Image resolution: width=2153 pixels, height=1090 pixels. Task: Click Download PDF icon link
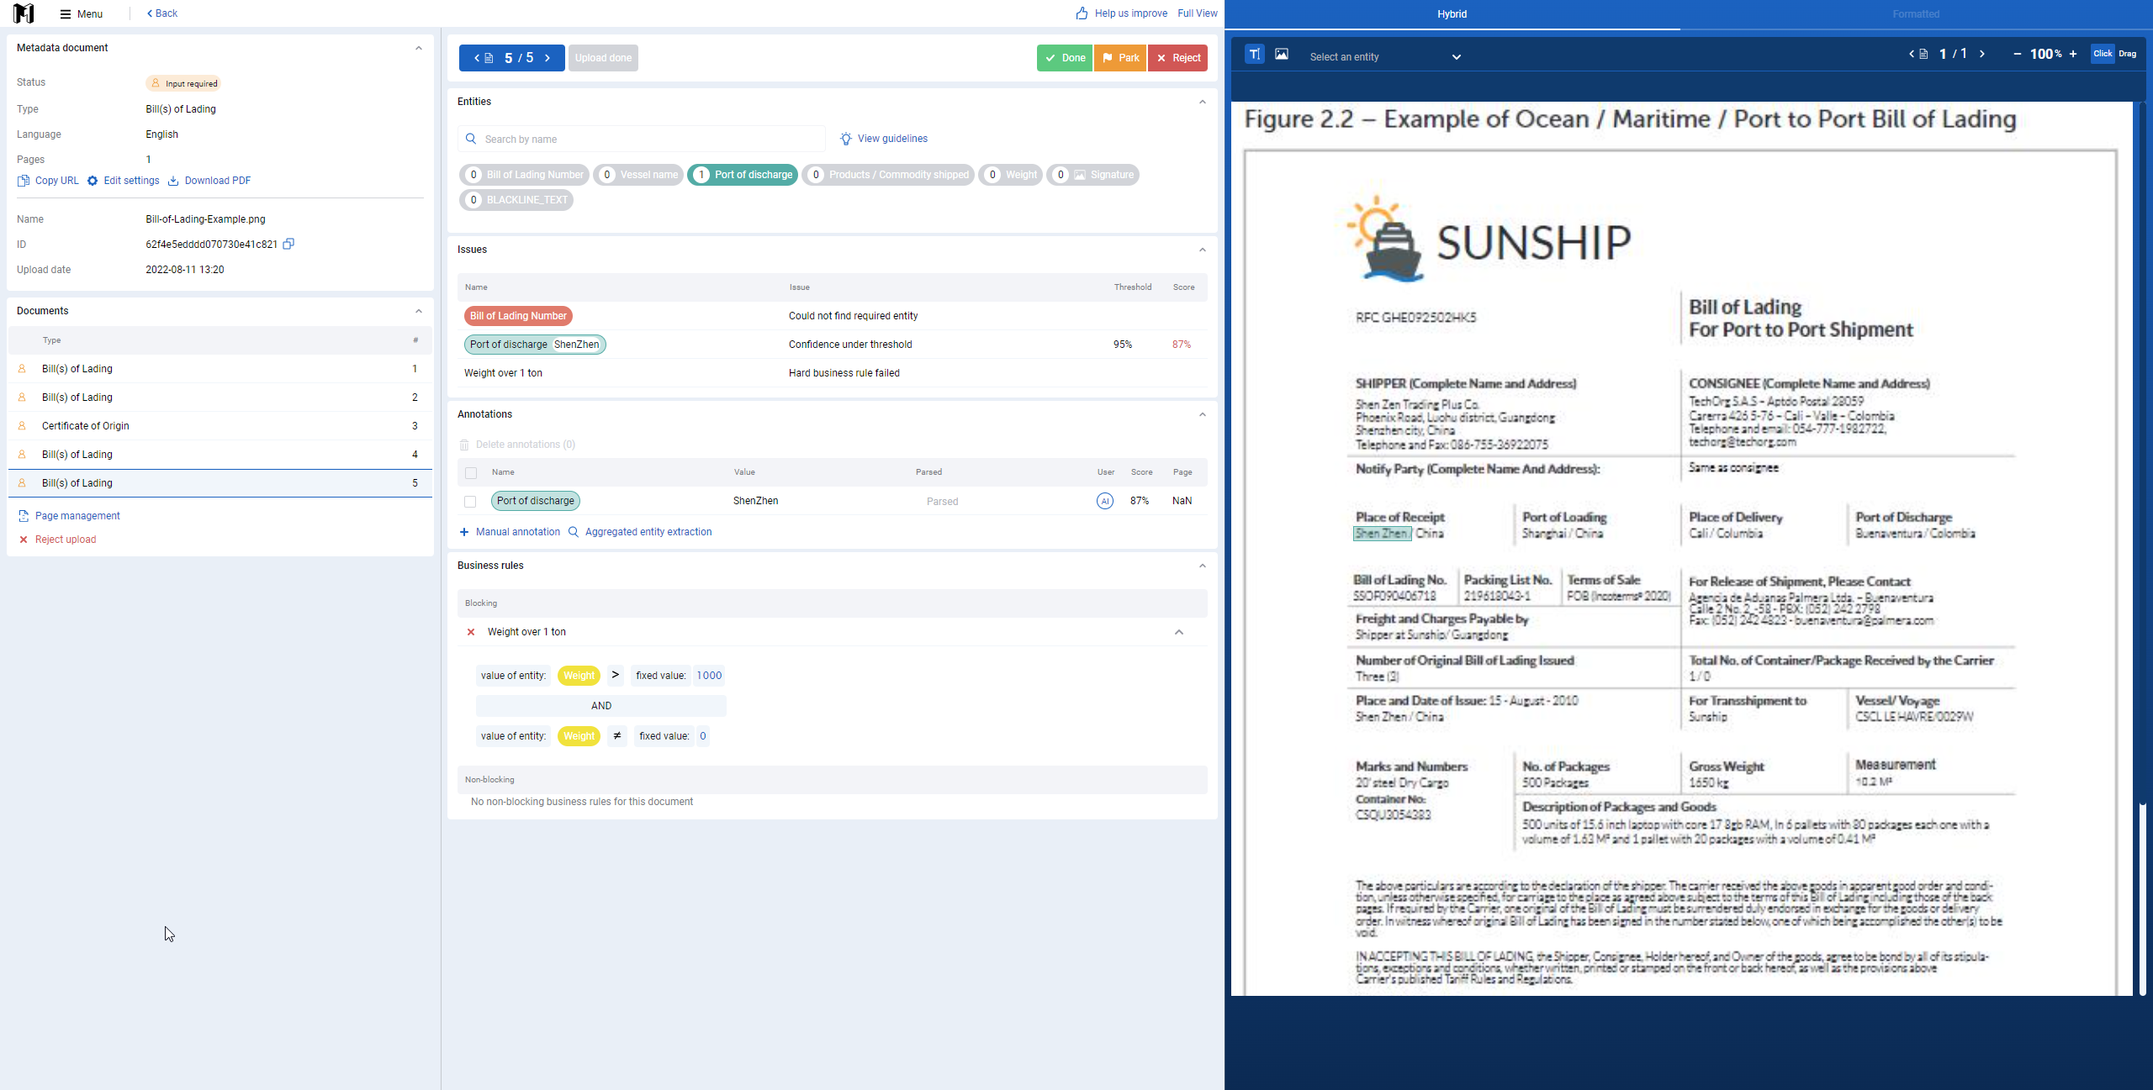click(209, 181)
